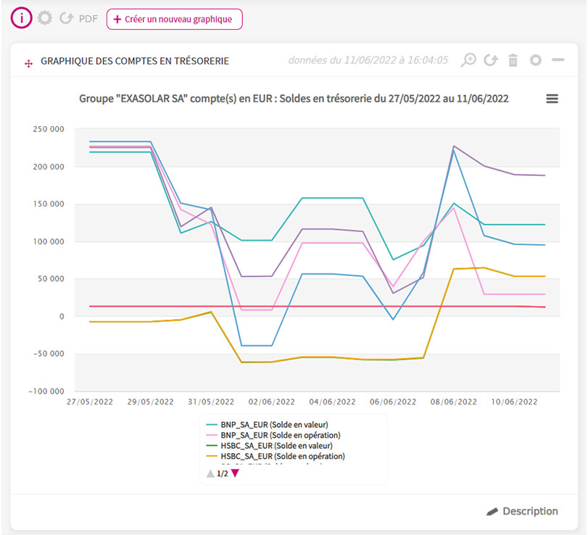Click the magnifier zoom icon in widget header

pyautogui.click(x=468, y=60)
